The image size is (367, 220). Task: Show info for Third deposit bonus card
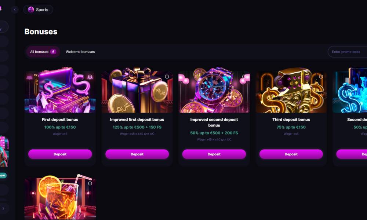click(x=321, y=77)
